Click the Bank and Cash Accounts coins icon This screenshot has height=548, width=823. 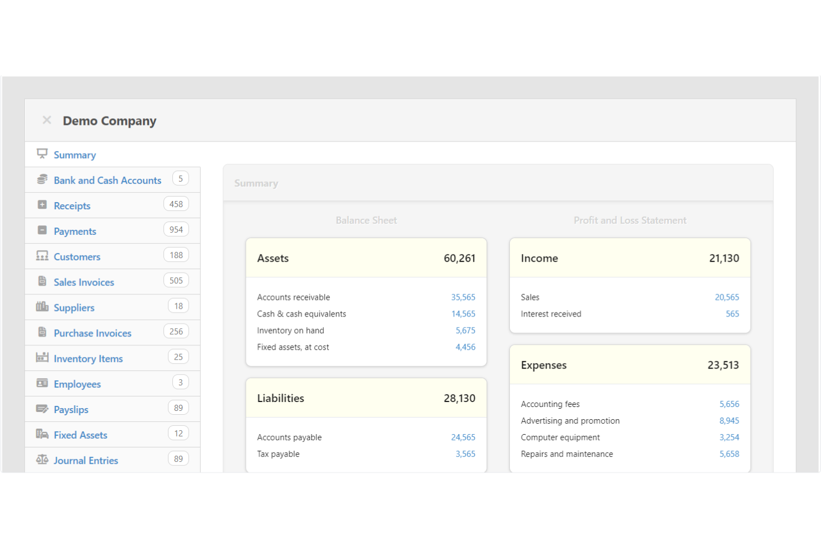(42, 179)
